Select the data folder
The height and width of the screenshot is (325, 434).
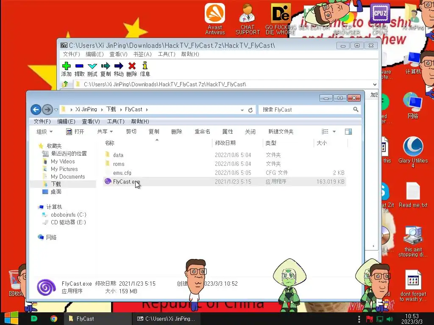[225, 155]
